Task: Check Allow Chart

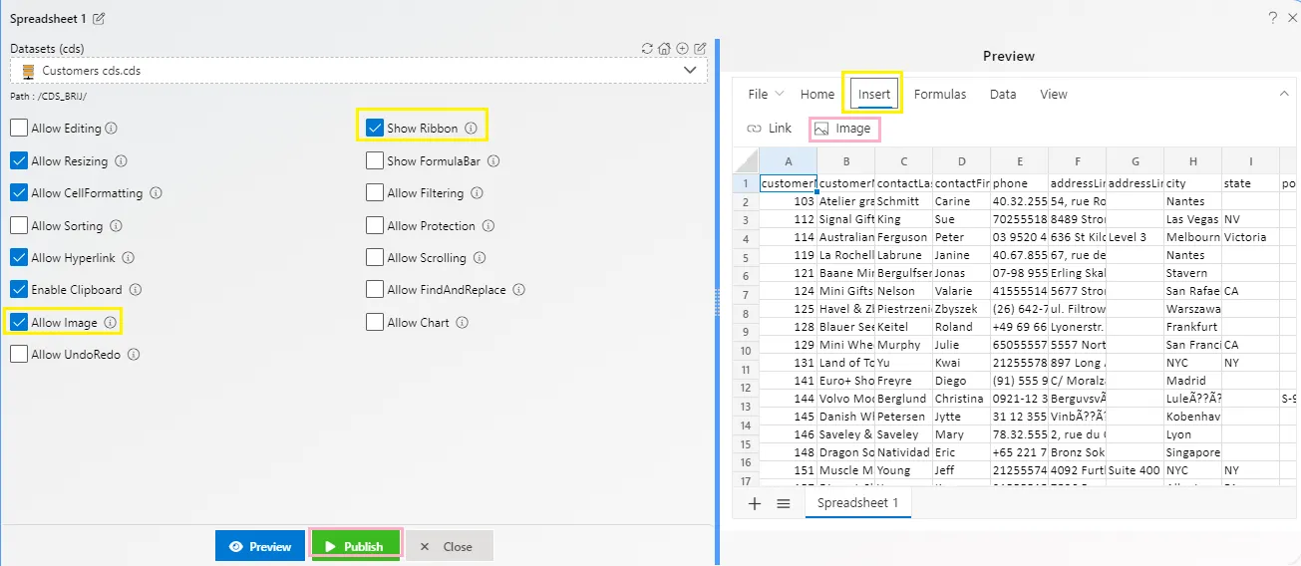Action: 375,323
